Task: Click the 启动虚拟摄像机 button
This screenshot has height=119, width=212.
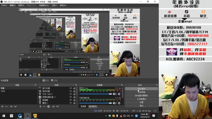Action: point(142,95)
